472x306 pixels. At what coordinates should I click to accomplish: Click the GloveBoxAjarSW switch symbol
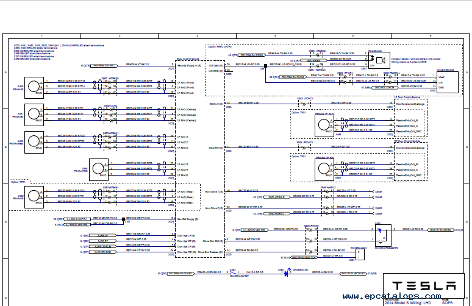[x=233, y=273]
